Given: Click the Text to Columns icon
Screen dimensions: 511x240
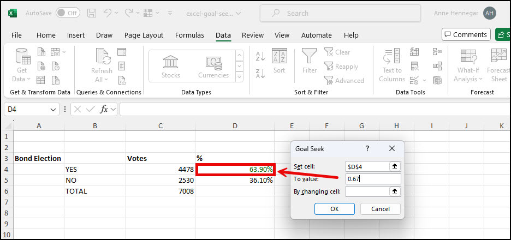Looking at the screenshot, I should pos(392,64).
